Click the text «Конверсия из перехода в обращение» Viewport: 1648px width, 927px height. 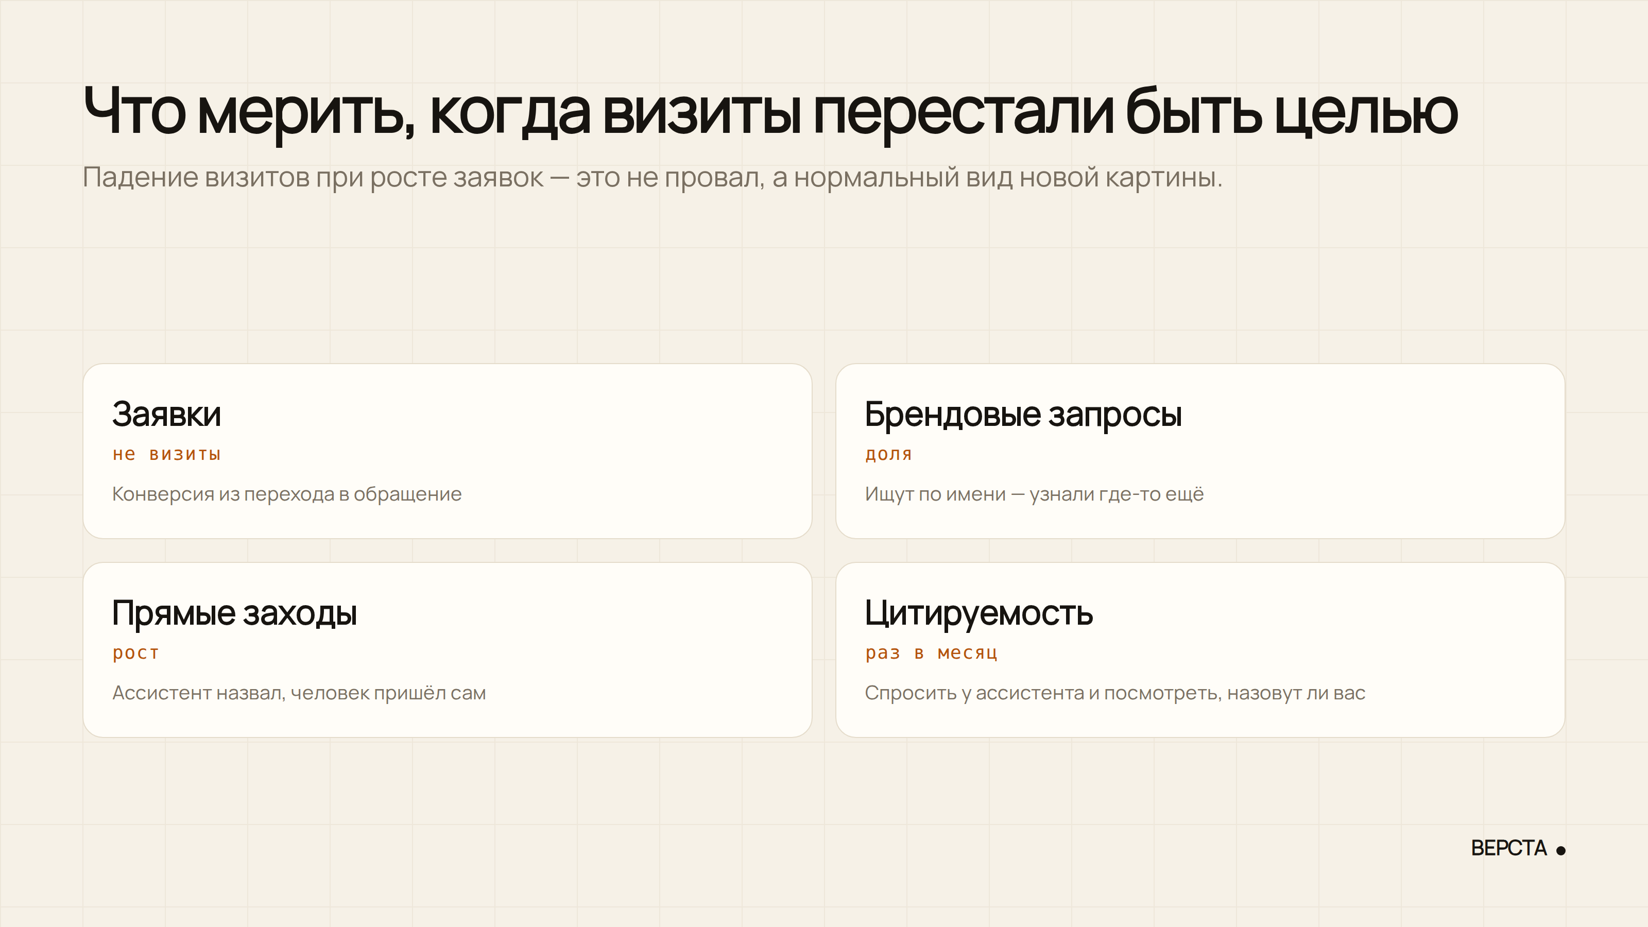point(287,494)
